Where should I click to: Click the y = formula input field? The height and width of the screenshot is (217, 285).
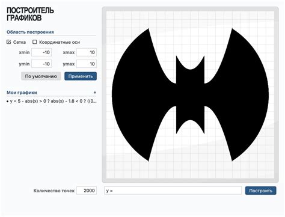click(173, 191)
